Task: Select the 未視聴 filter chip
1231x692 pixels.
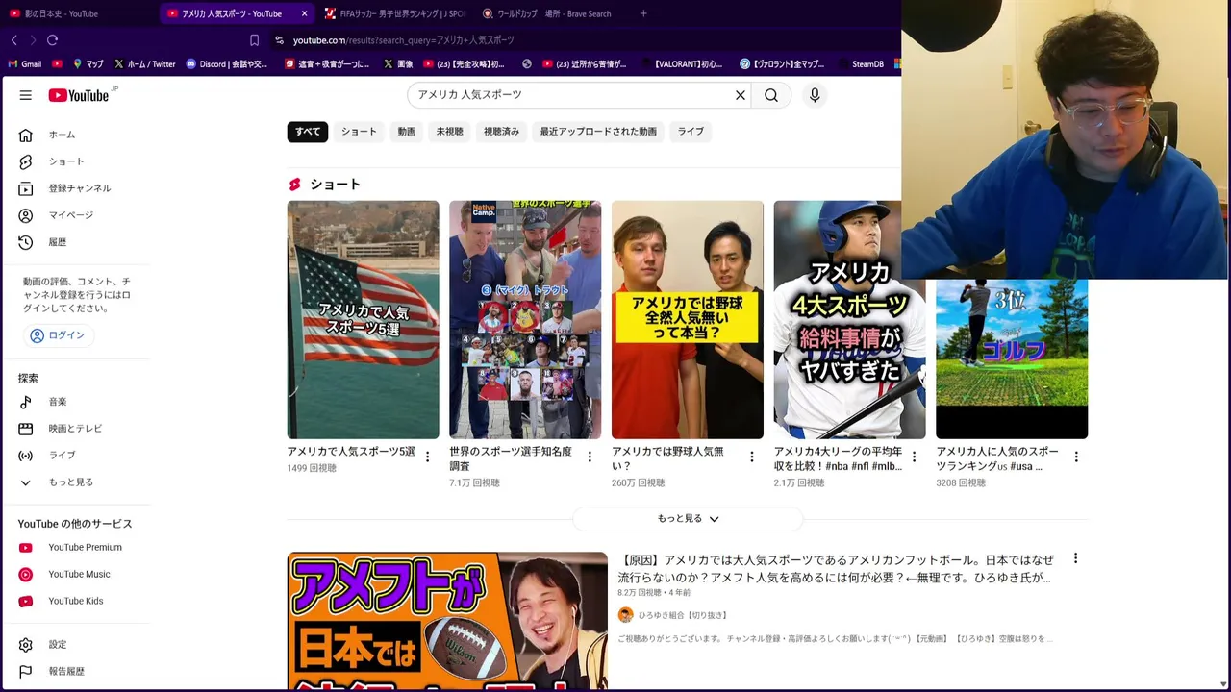Action: pyautogui.click(x=450, y=132)
